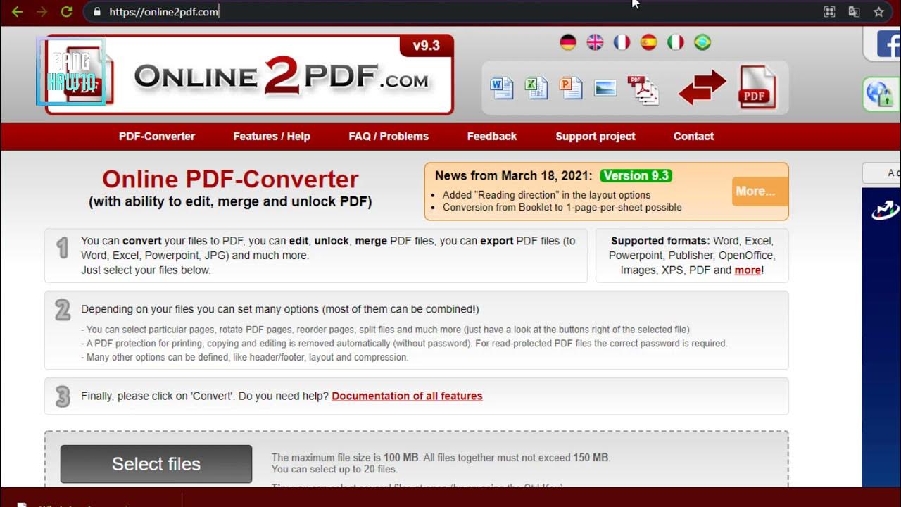Click the v9.3 tag on logo
Screen dimensions: 901x507
[x=427, y=46]
